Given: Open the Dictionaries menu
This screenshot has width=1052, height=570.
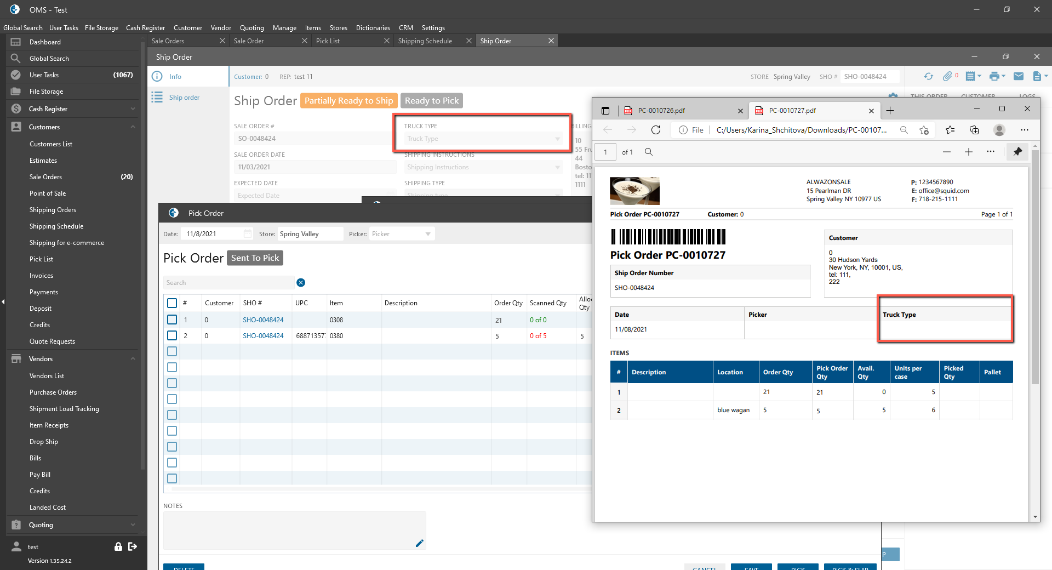Looking at the screenshot, I should pos(373,28).
